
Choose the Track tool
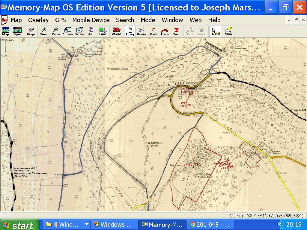(165, 31)
